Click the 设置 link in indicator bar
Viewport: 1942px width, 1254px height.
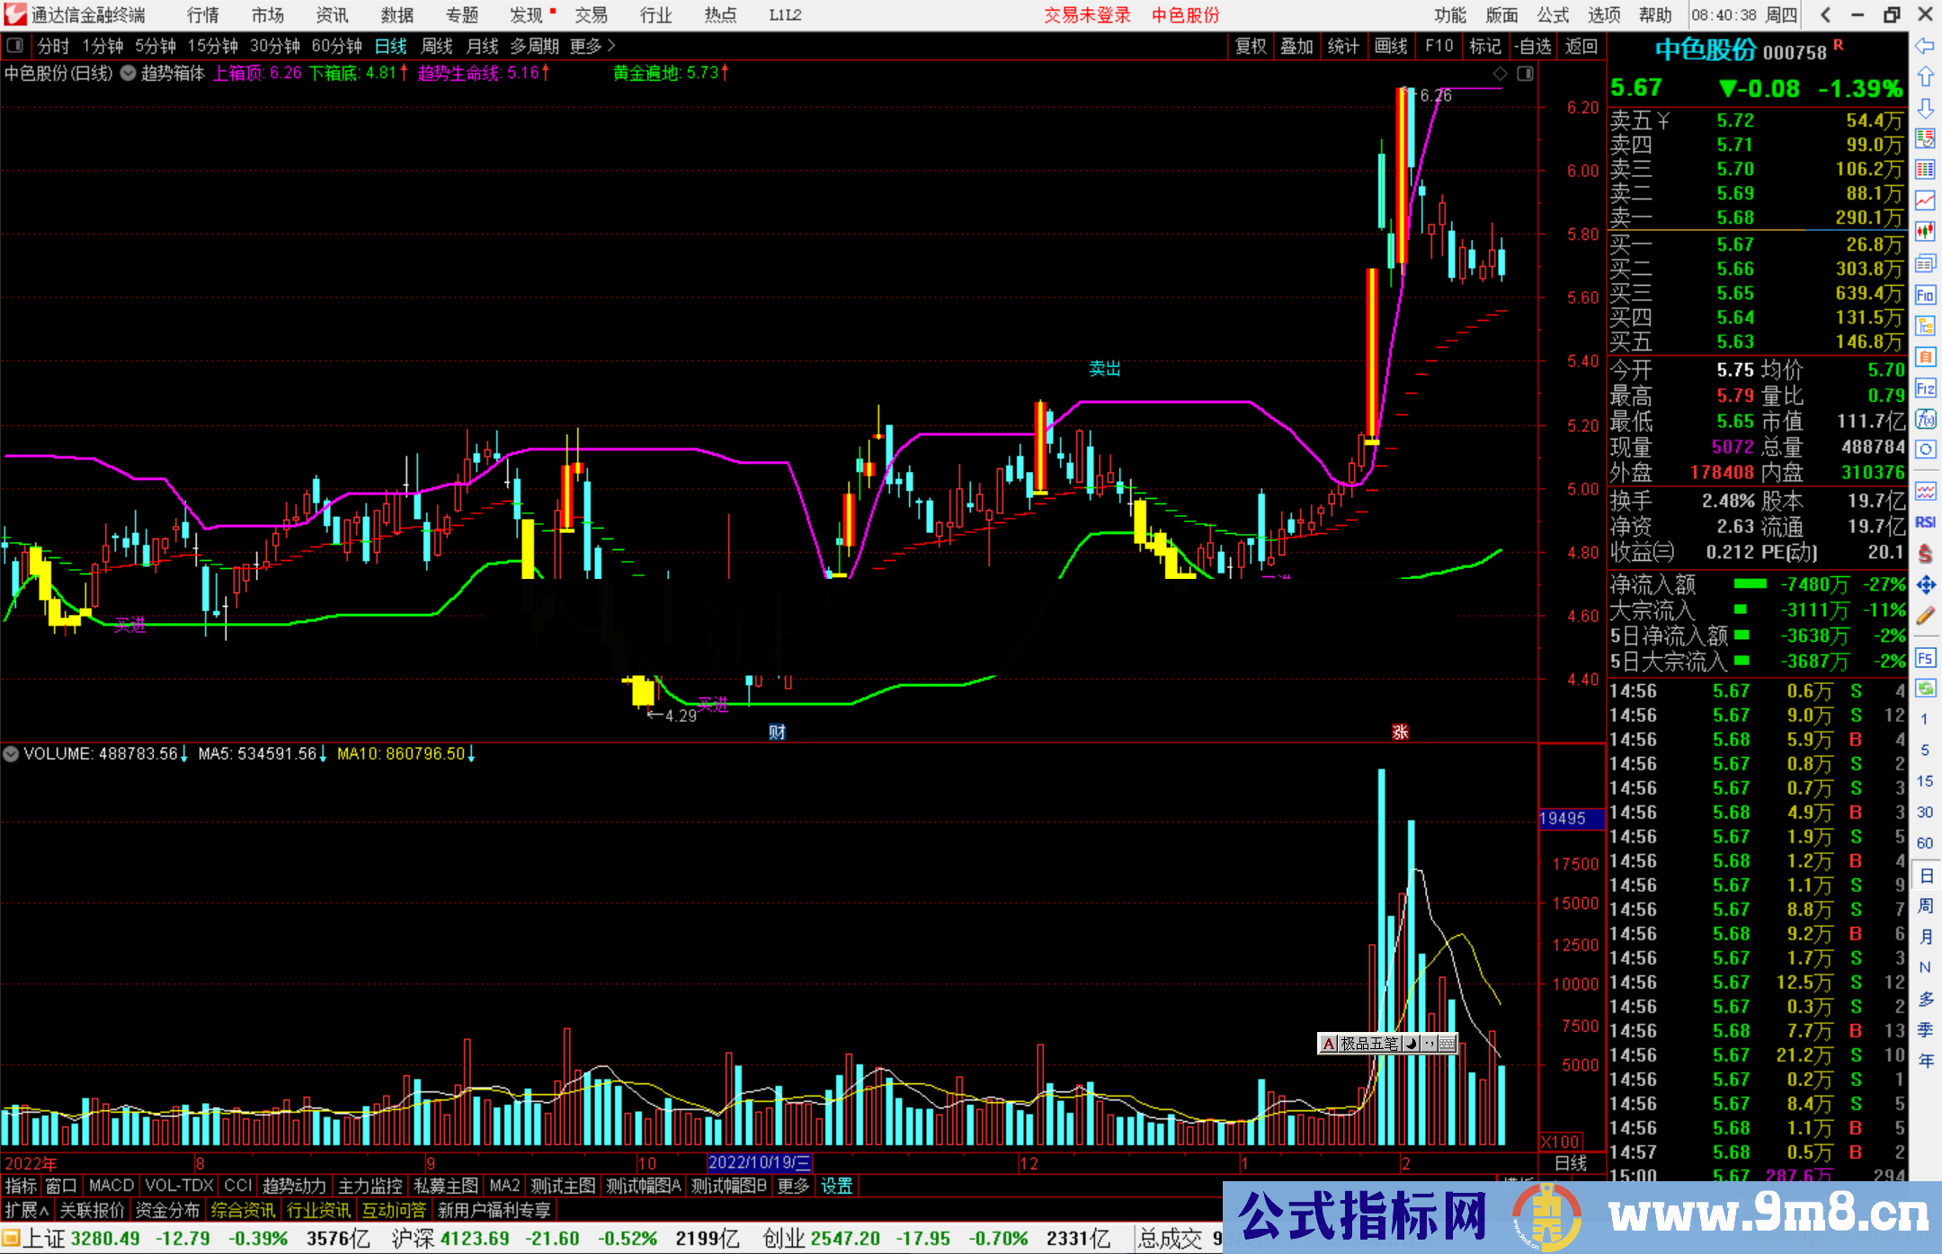(x=836, y=1186)
